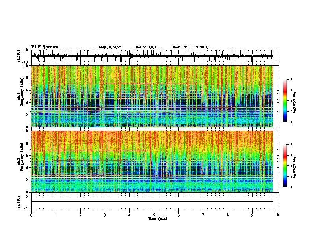Image resolution: width=312 pixels, height=241 pixels.
Task: Click time axis tick label "5"
Action: click(x=154, y=215)
